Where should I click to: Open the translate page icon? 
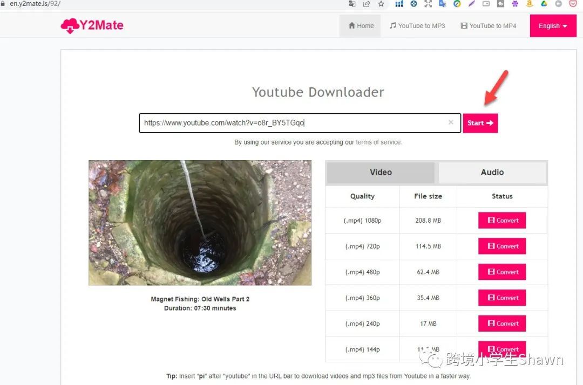(x=352, y=4)
